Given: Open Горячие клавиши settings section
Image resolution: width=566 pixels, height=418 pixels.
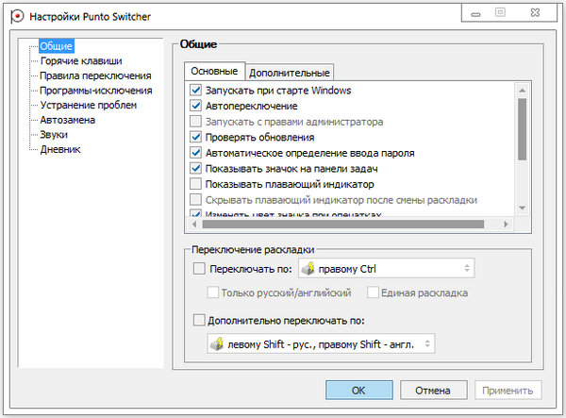Looking at the screenshot, I should [80, 60].
